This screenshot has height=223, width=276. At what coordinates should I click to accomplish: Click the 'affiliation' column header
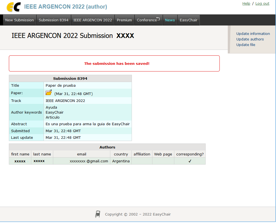pos(142,154)
